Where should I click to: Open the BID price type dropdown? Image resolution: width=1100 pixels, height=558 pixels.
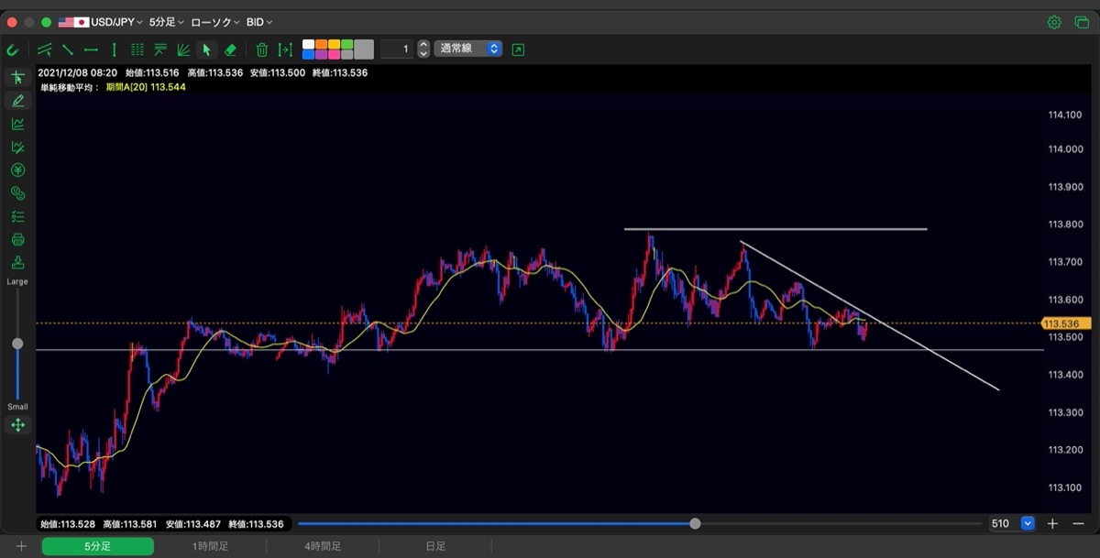click(x=259, y=22)
